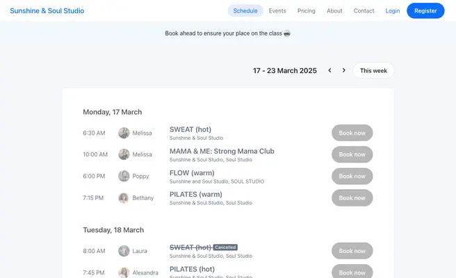Click the Tuesday, 18 March heading

tap(113, 230)
